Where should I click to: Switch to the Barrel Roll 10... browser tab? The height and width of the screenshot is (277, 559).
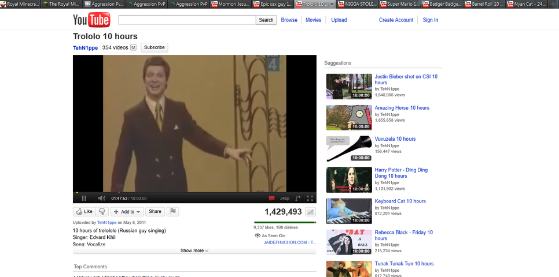484,4
